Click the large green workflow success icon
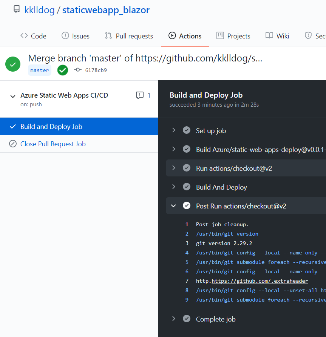The height and width of the screenshot is (337, 326). pyautogui.click(x=13, y=64)
